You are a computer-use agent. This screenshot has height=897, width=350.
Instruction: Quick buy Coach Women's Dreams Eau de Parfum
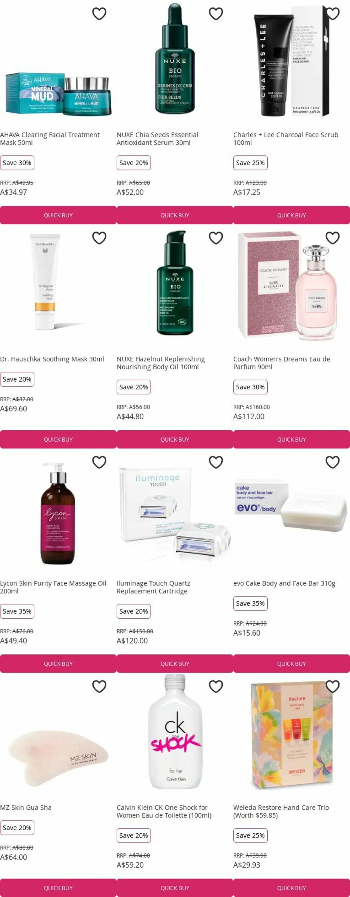[292, 440]
